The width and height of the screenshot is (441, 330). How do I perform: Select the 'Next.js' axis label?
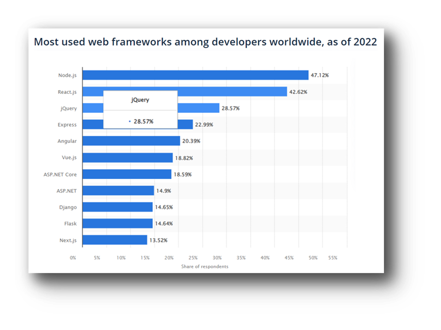(68, 240)
